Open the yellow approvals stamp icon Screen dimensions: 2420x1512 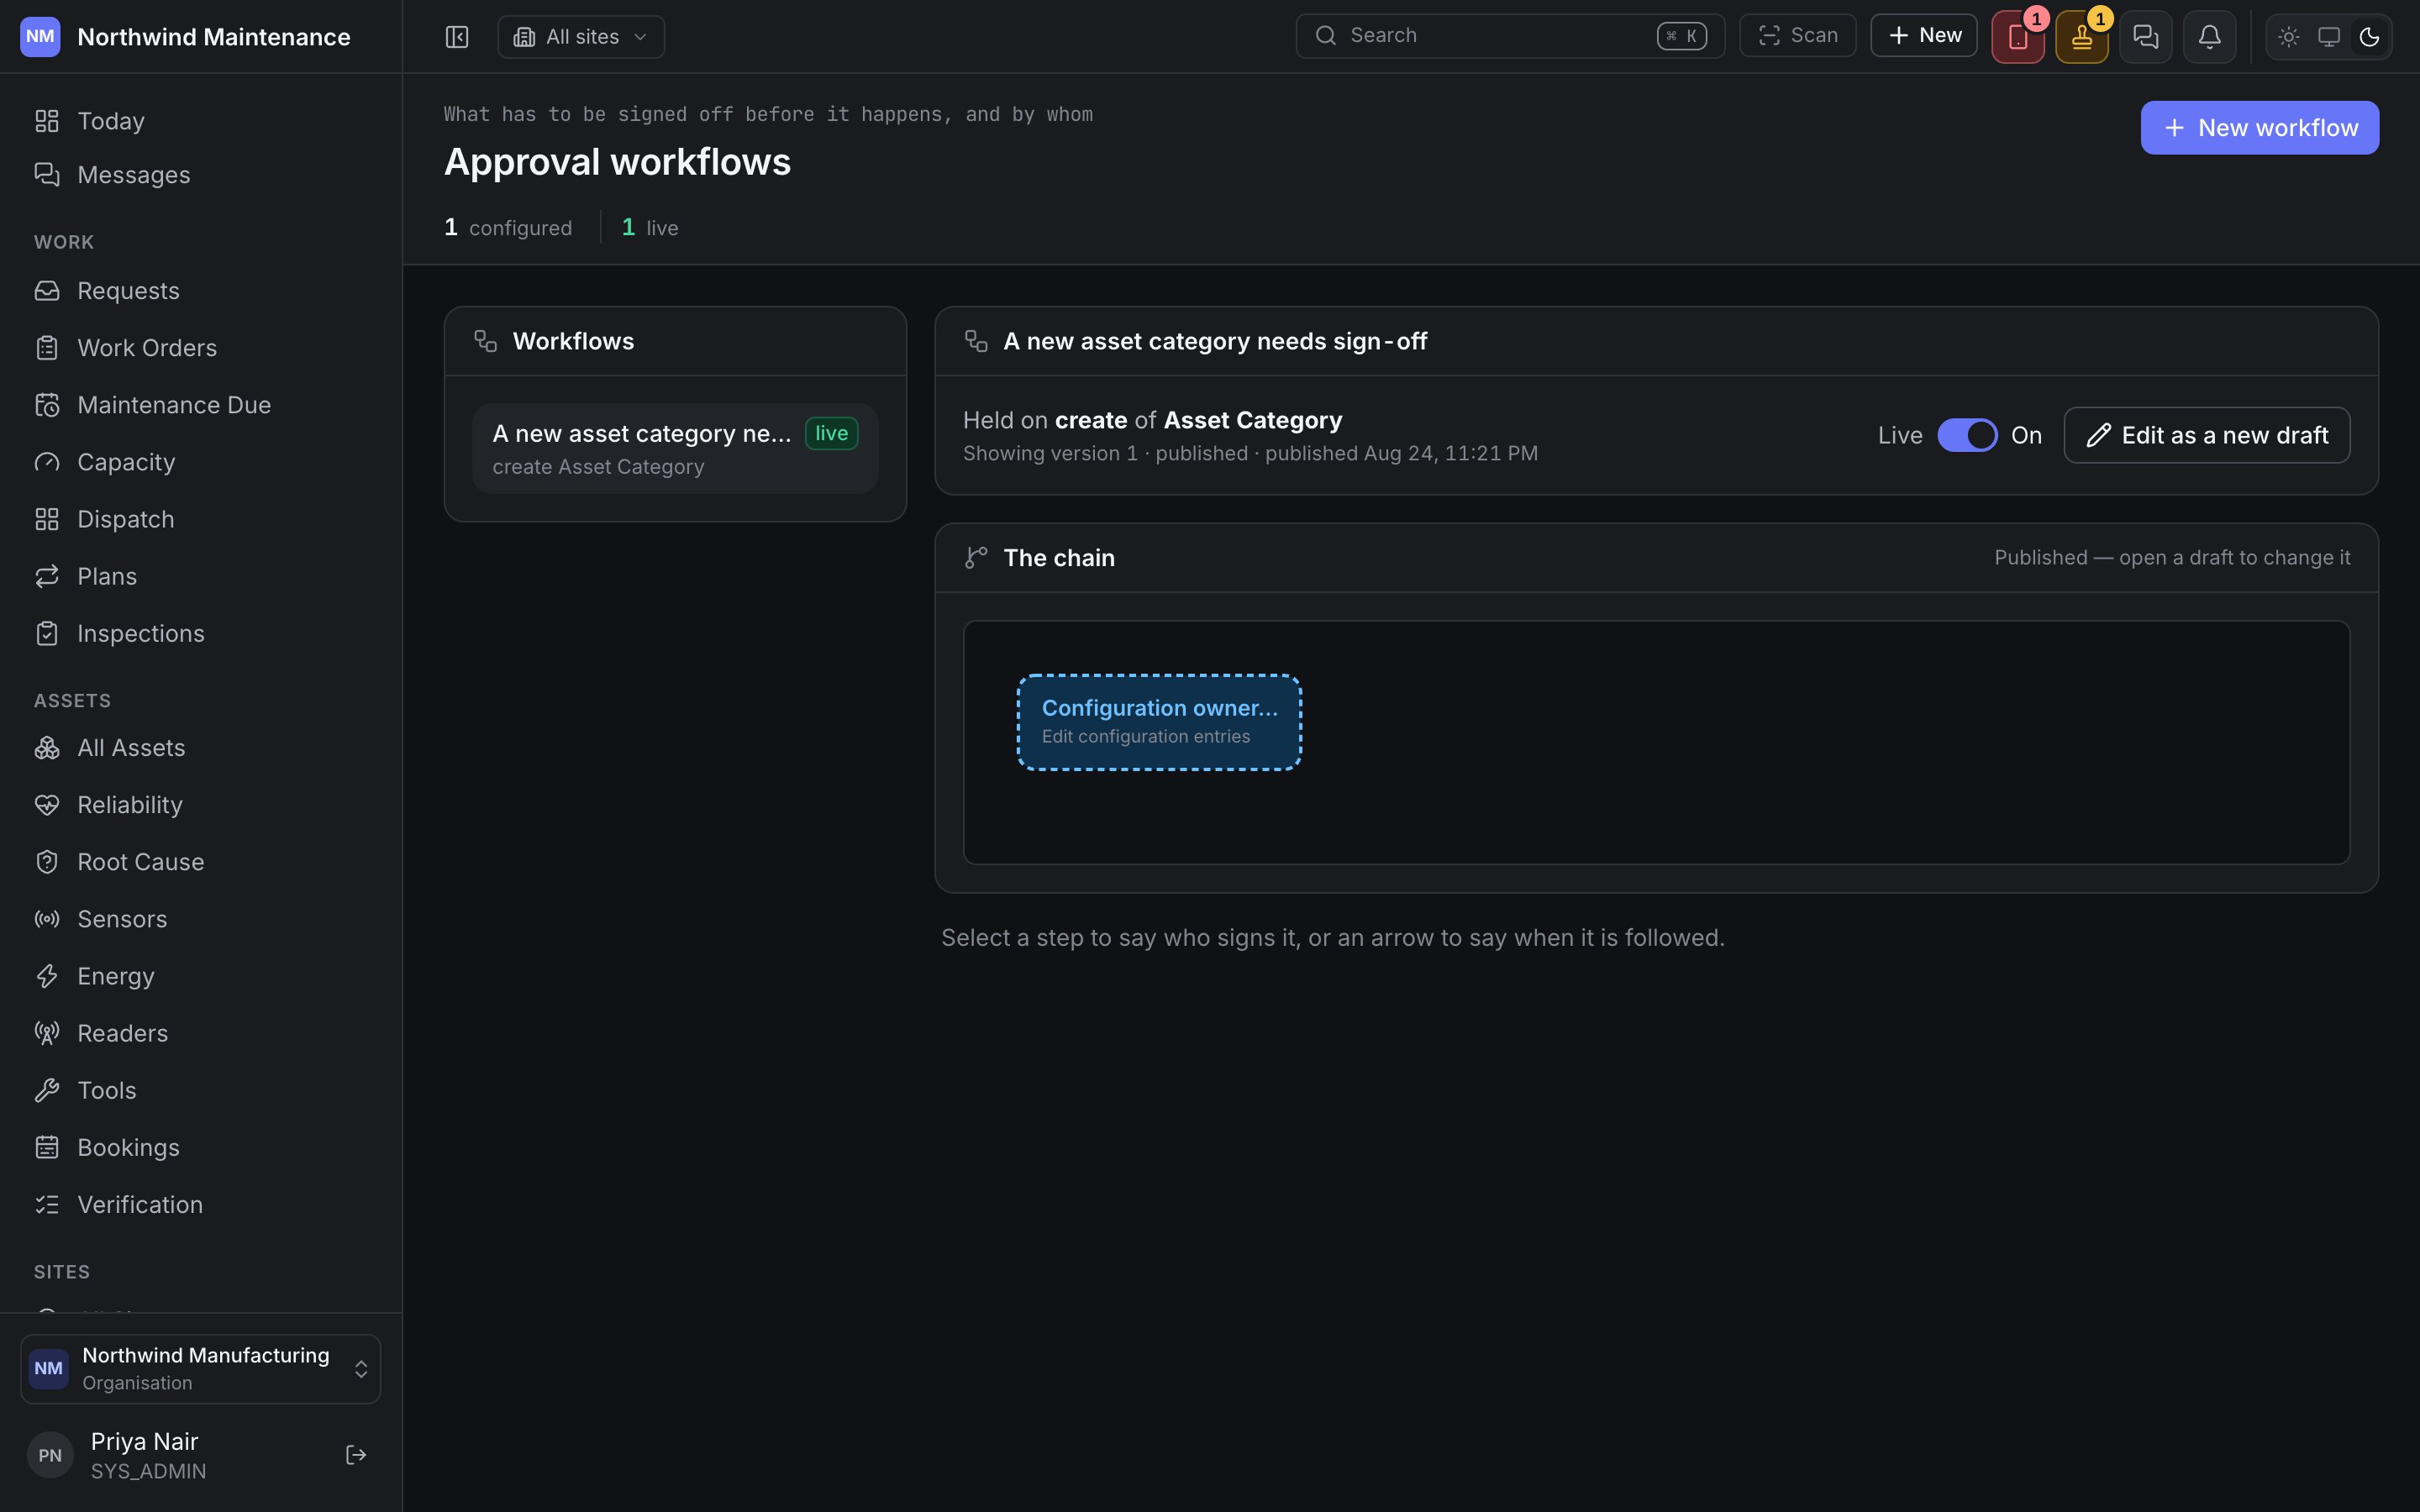click(2082, 38)
